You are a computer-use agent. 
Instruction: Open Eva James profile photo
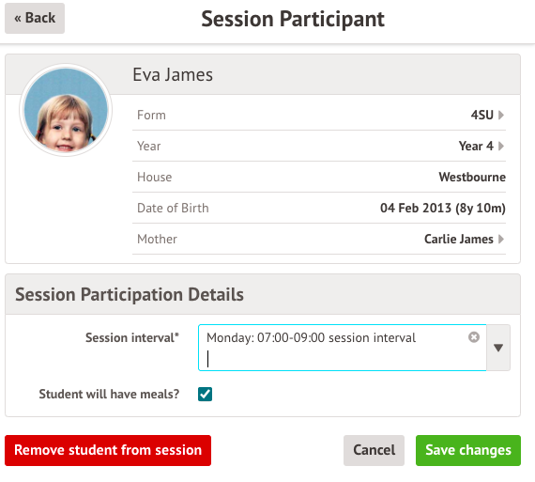click(66, 110)
